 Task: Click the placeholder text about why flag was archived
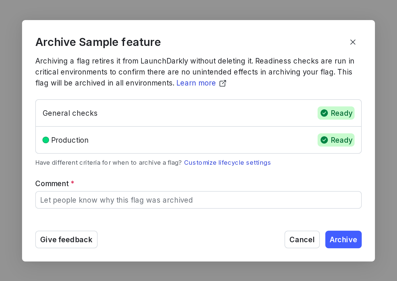point(116,200)
